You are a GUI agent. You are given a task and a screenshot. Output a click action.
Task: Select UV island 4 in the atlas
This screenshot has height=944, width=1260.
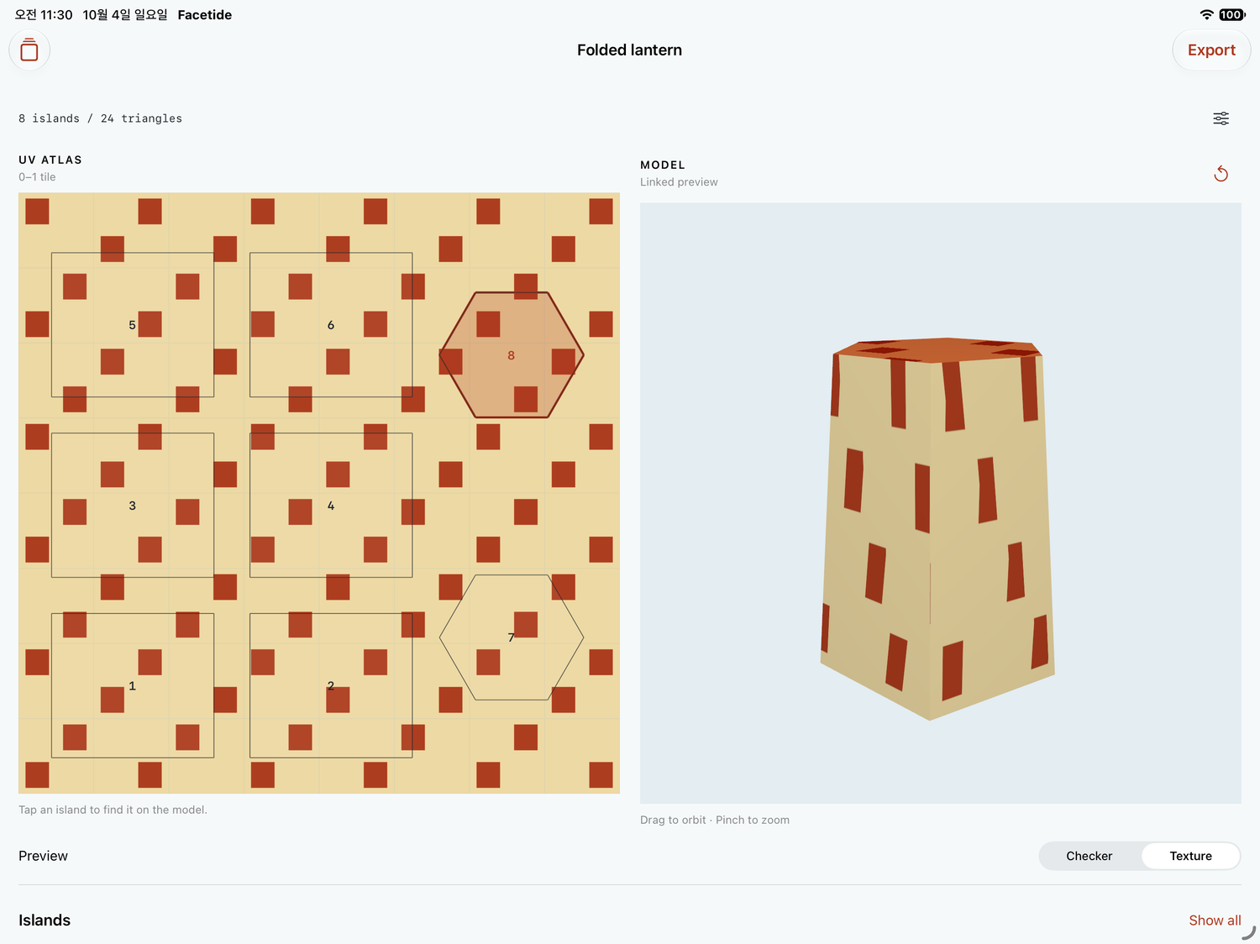click(331, 505)
